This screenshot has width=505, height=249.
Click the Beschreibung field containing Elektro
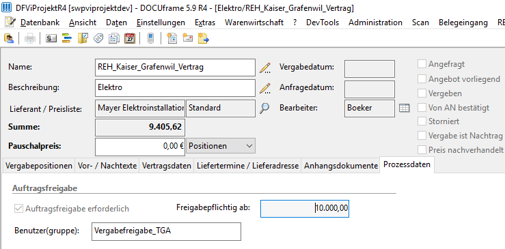click(x=175, y=88)
